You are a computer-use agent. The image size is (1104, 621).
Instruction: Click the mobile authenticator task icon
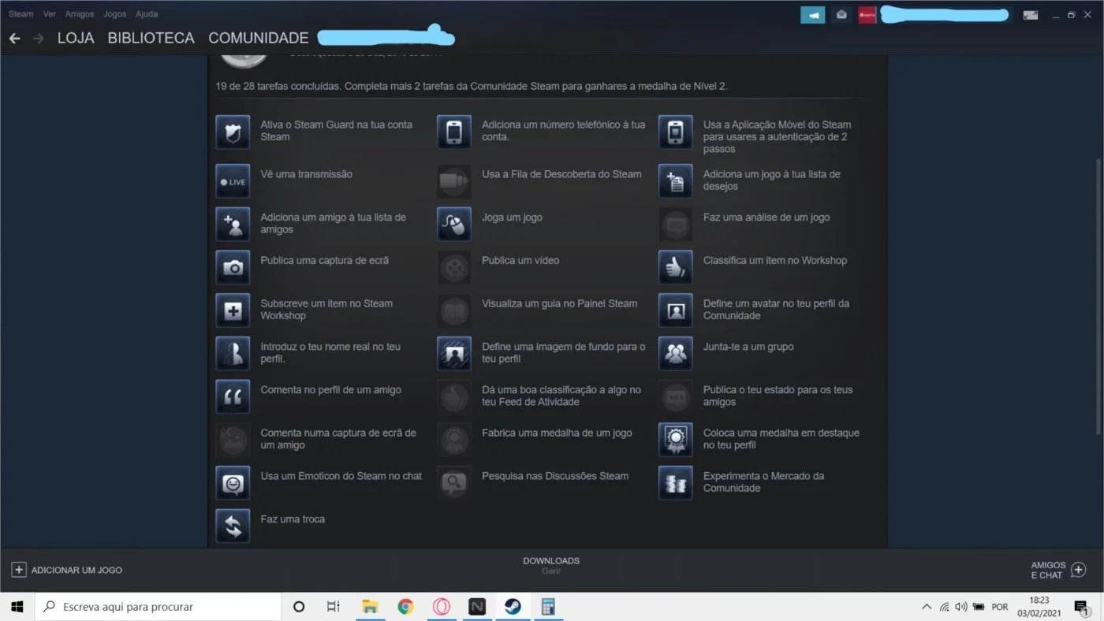[x=676, y=132]
